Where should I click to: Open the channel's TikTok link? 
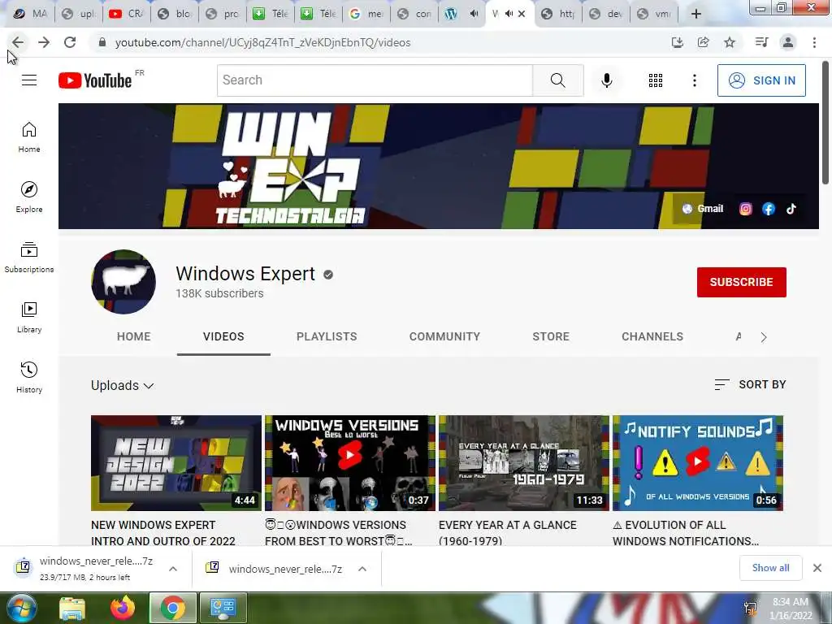pyautogui.click(x=791, y=209)
